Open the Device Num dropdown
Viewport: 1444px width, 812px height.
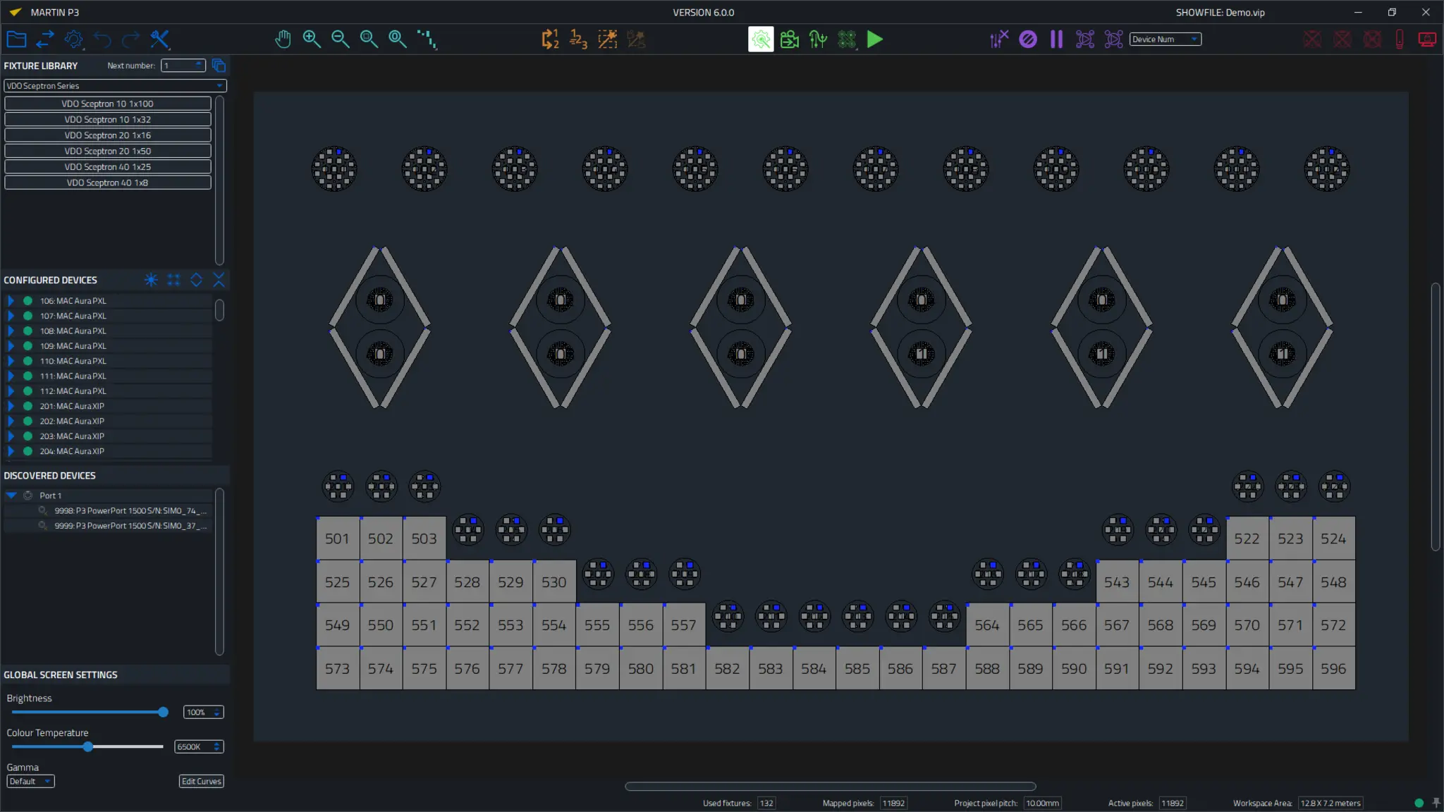[1165, 39]
